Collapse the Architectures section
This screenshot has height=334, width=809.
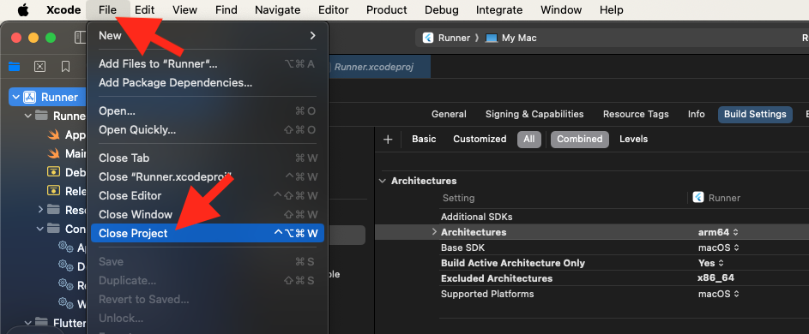click(383, 181)
